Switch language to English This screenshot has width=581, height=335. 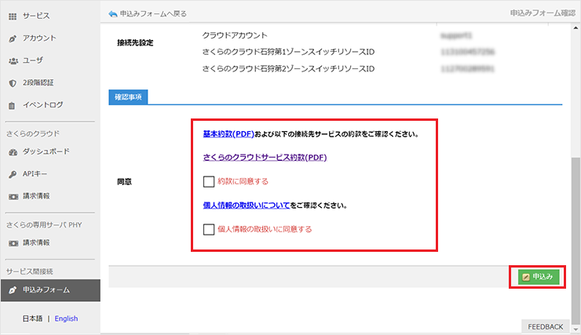66,319
